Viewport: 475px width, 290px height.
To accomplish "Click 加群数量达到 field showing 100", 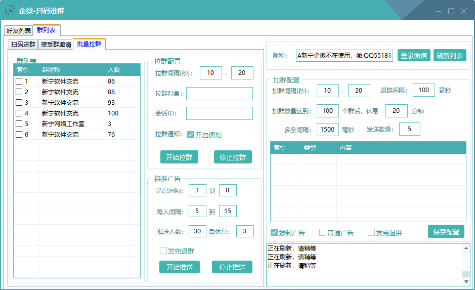I will click(328, 111).
